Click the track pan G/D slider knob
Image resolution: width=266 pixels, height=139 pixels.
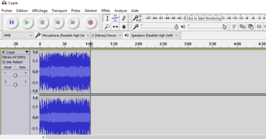15,85
